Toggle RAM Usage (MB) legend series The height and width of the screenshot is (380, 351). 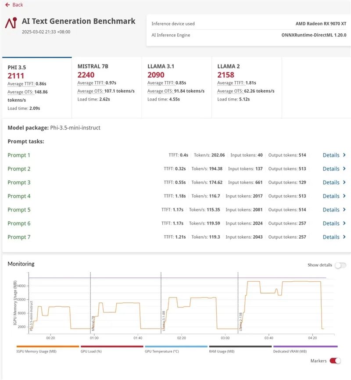[x=240, y=349]
